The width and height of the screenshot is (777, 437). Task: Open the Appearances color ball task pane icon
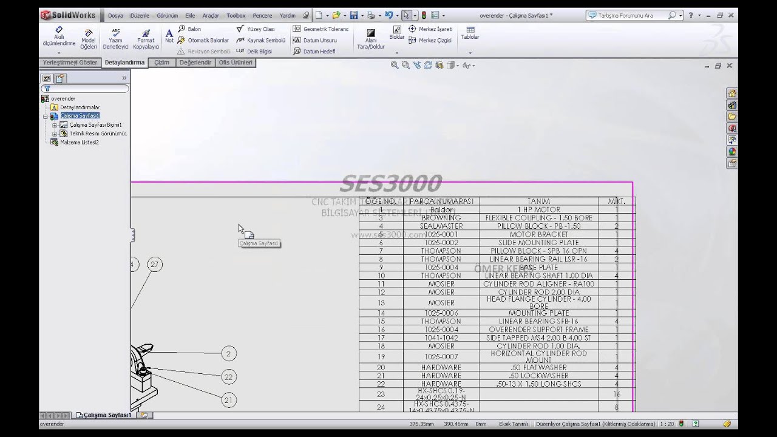click(732, 152)
